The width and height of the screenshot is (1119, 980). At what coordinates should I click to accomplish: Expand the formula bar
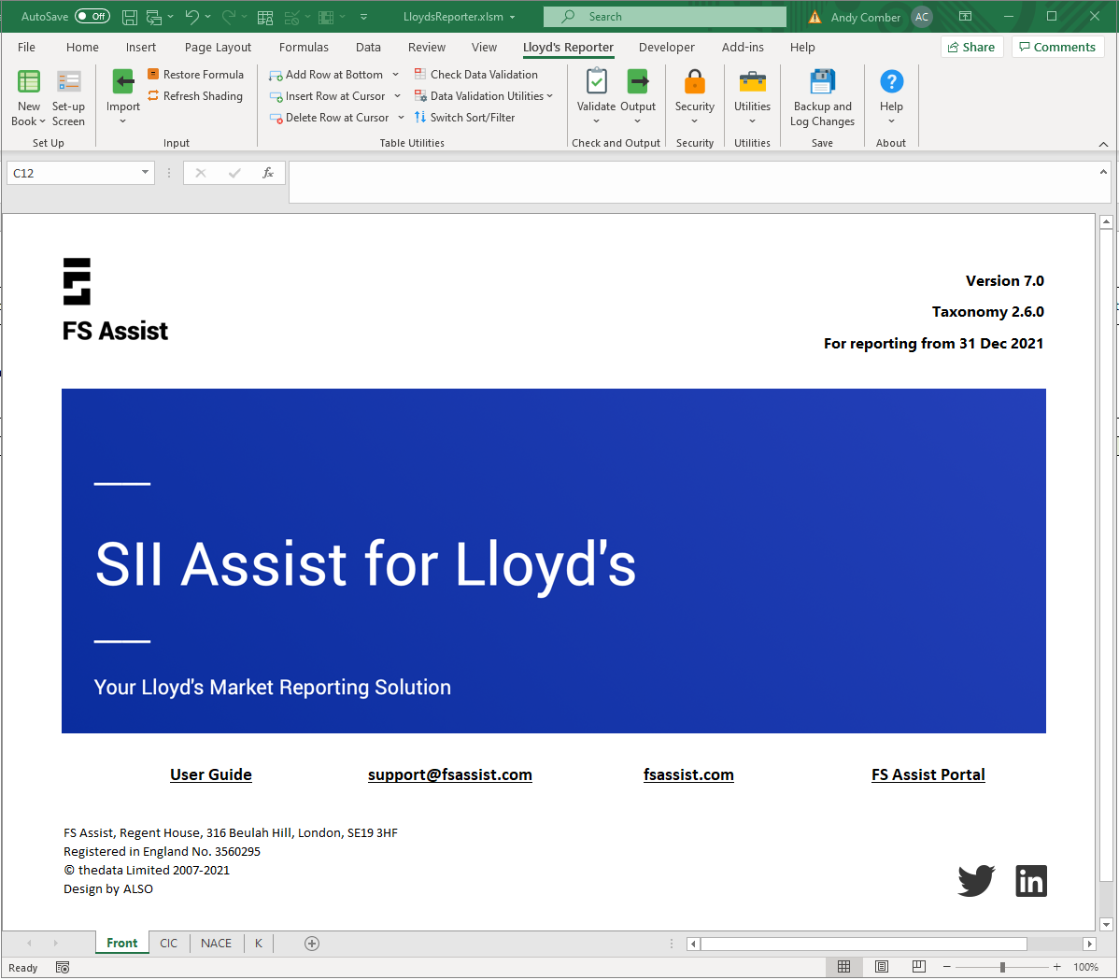click(x=1103, y=172)
